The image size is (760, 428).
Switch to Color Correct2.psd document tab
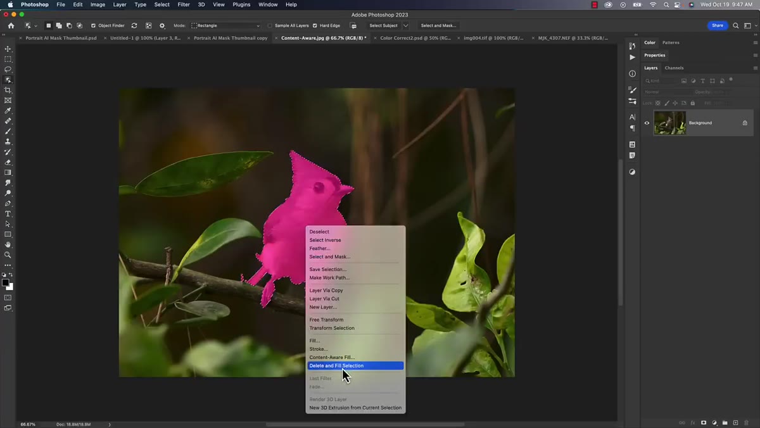(x=415, y=38)
